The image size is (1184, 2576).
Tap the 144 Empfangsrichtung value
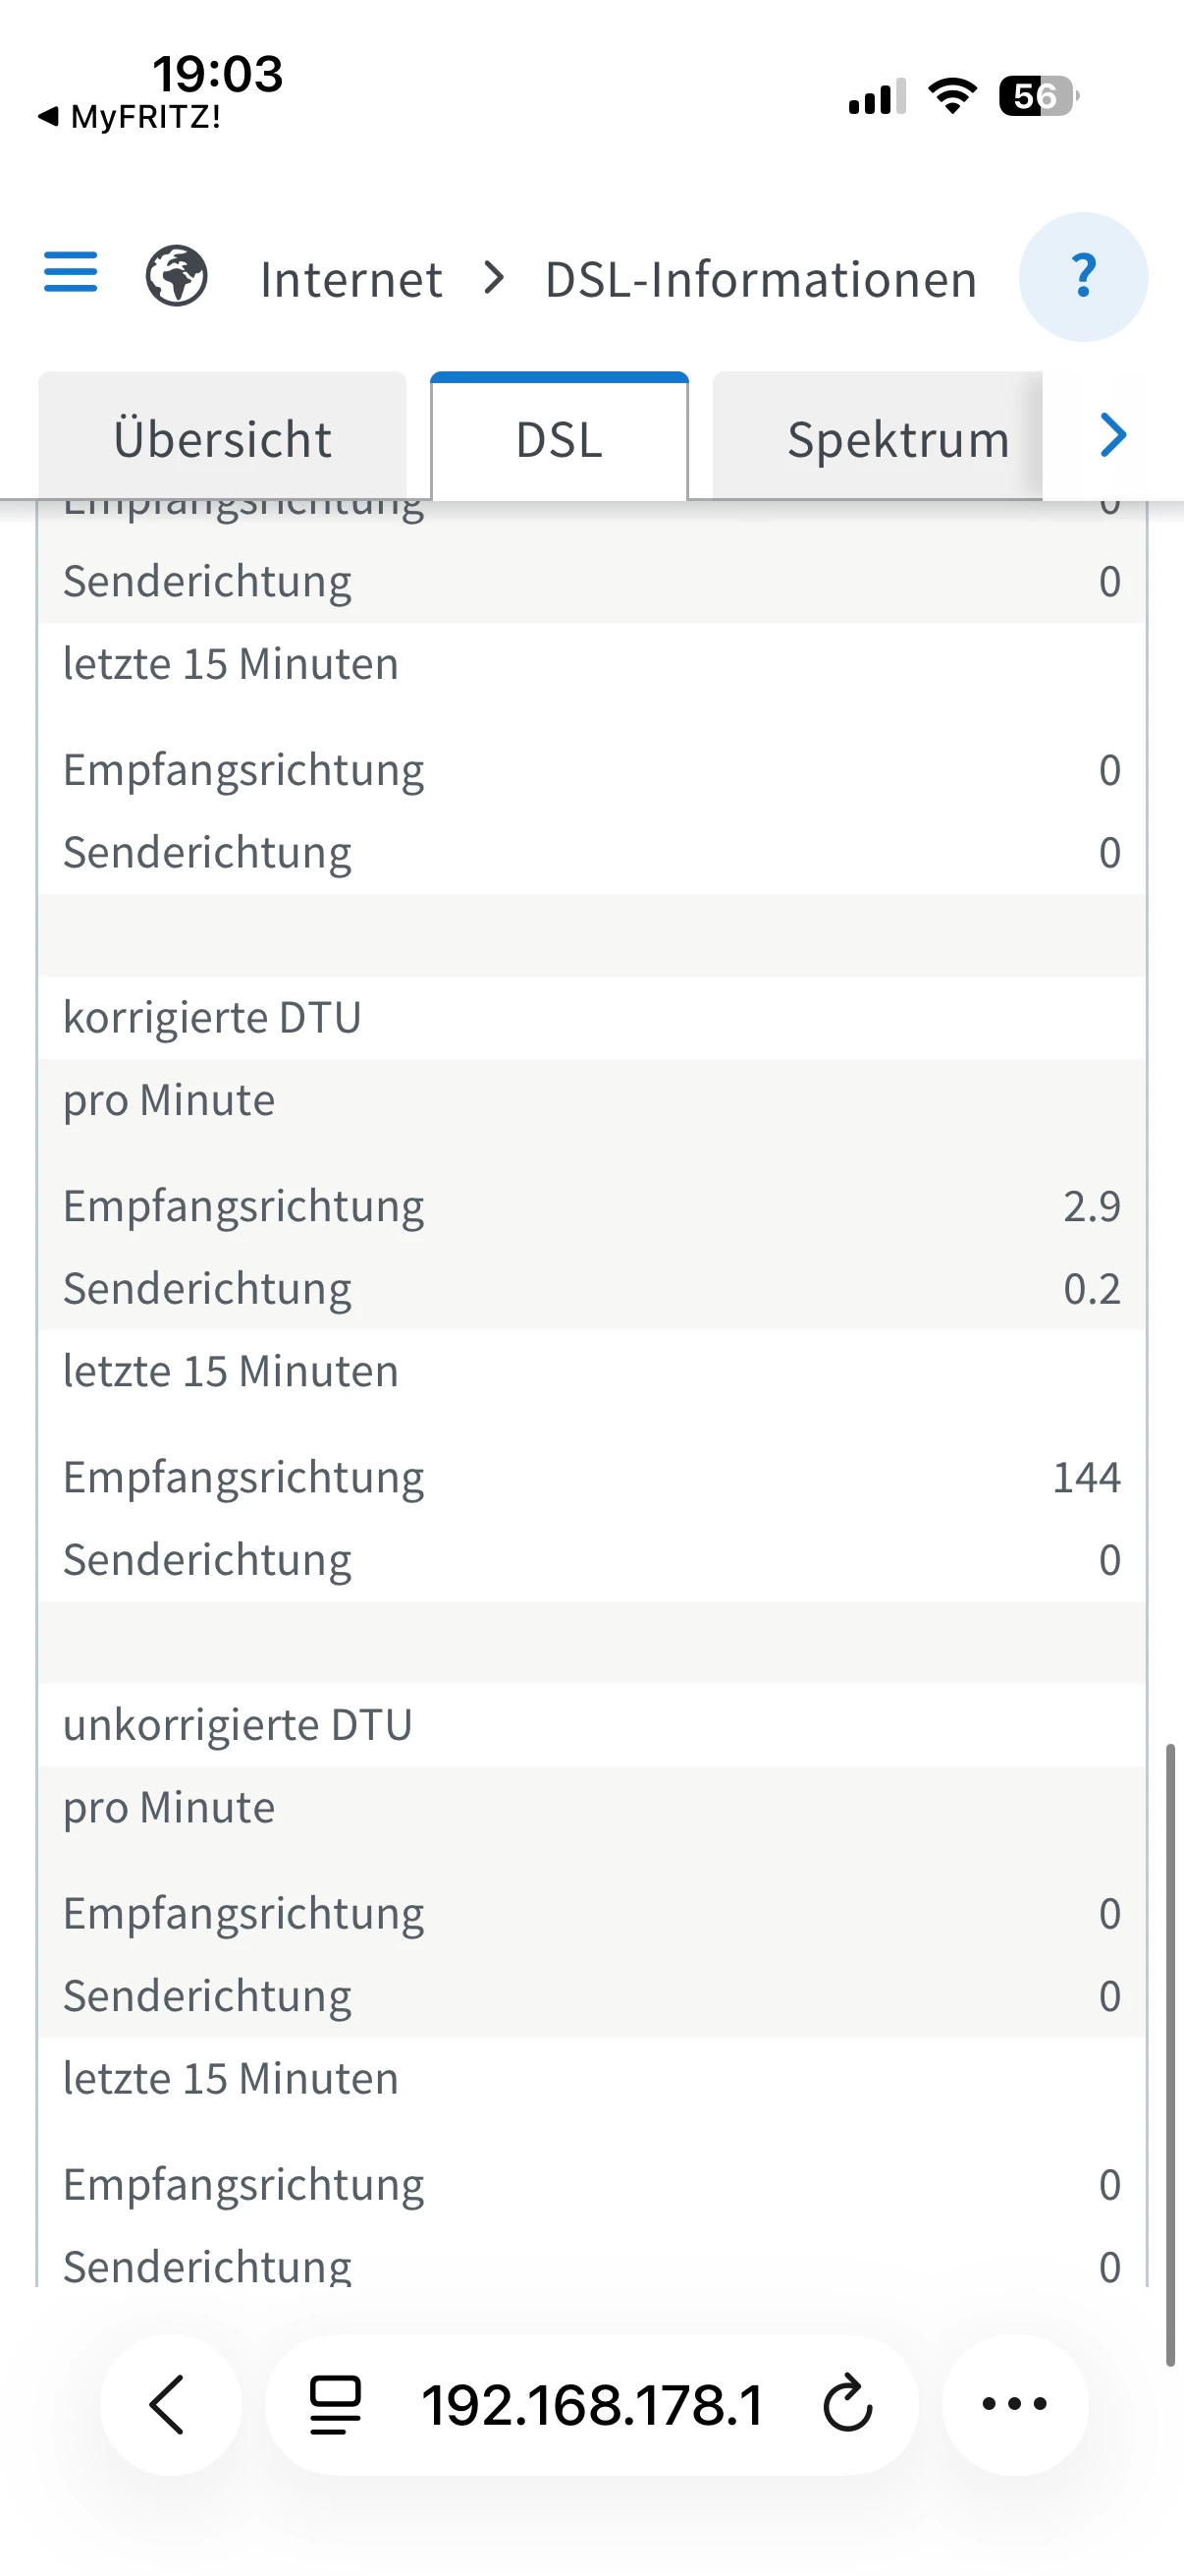(x=1086, y=1477)
